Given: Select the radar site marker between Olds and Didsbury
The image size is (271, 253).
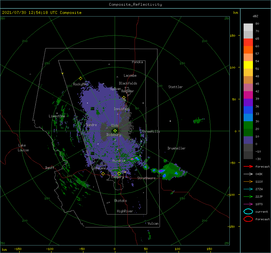Looking at the screenshot, I should pyautogui.click(x=115, y=131).
